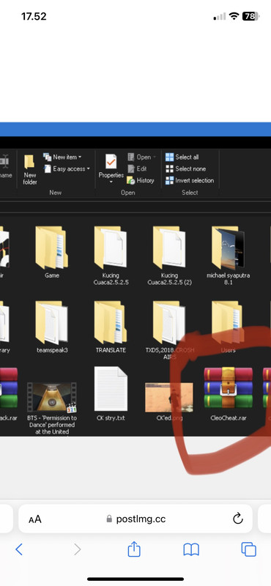271x586 pixels.
Task: Tap the AA reader and text size button
Action: click(x=35, y=519)
